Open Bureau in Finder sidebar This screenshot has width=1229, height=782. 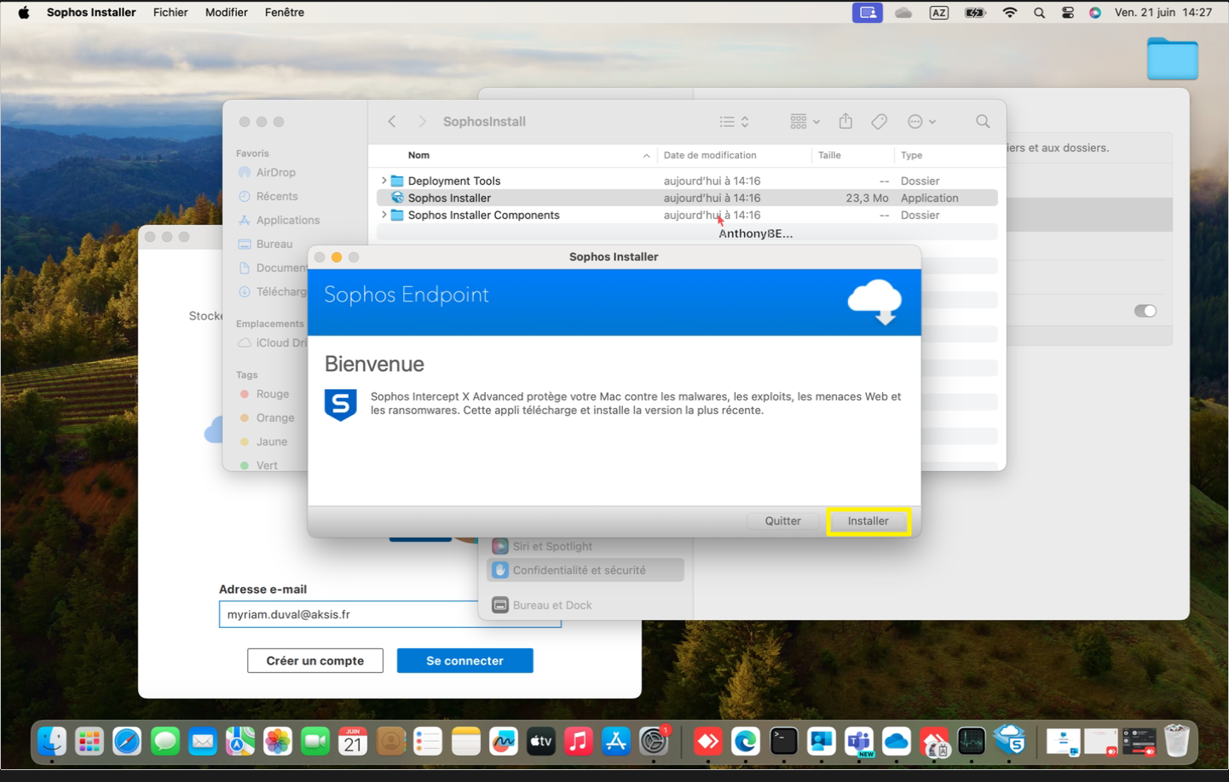[265, 244]
